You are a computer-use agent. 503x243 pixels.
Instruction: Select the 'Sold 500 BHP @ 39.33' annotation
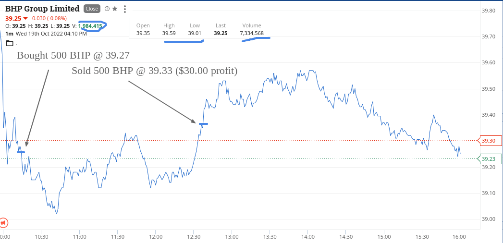154,71
